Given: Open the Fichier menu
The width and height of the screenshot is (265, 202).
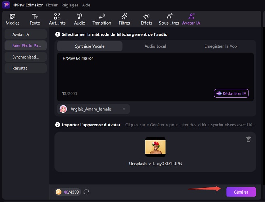Looking at the screenshot, I should 52,5.
